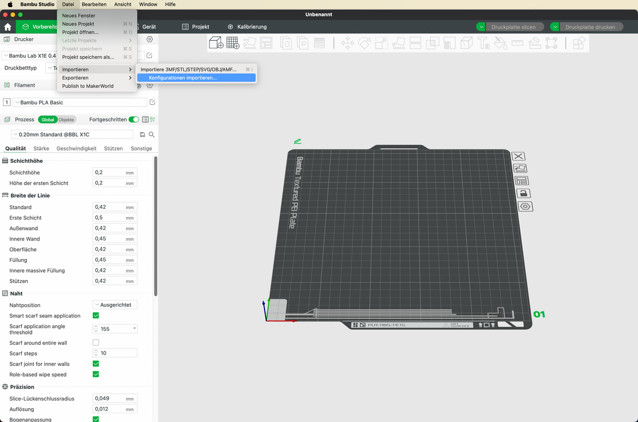The height and width of the screenshot is (422, 638).
Task: Click the Home icon
Action: [8, 27]
